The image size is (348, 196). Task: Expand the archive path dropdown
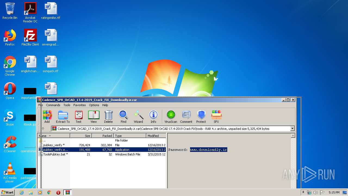click(x=293, y=129)
